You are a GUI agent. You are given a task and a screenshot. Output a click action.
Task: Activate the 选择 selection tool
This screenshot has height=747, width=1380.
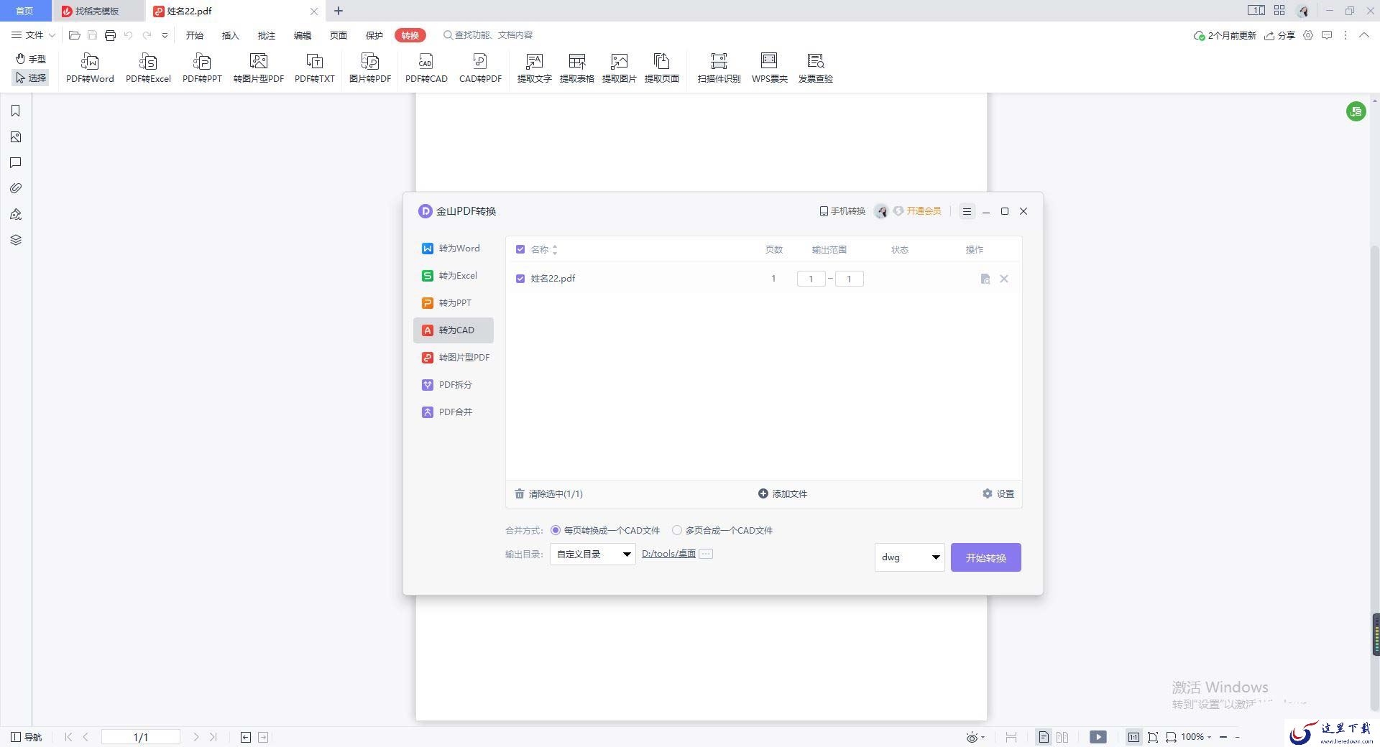click(31, 78)
